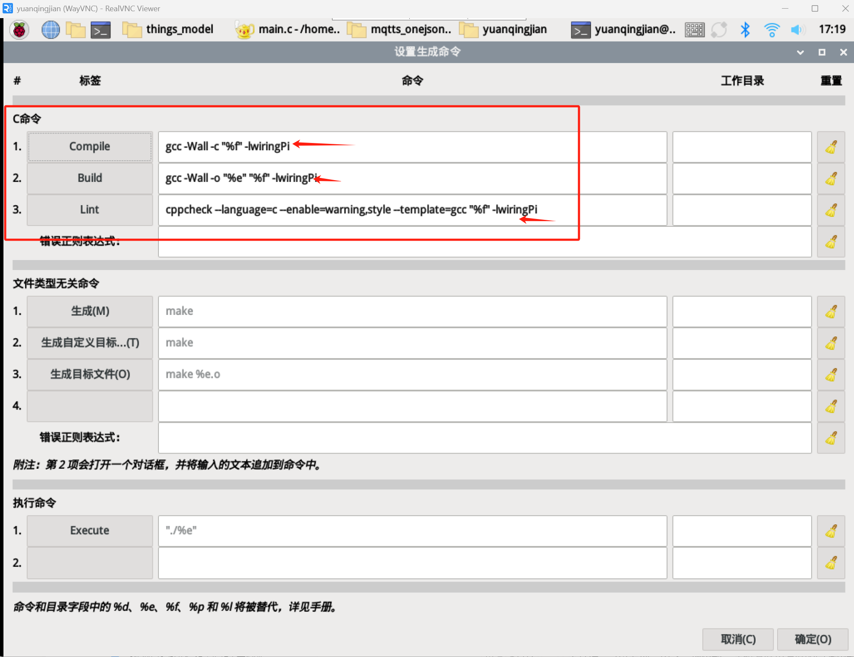Edit the Lint cppcheck command field

412,210
